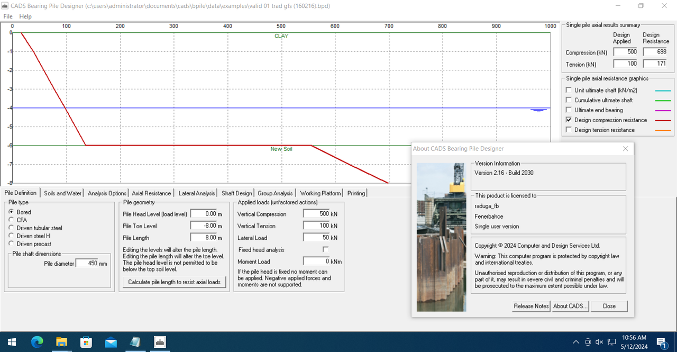Image resolution: width=677 pixels, height=352 pixels.
Task: Open the Mail app from taskbar
Action: [111, 342]
